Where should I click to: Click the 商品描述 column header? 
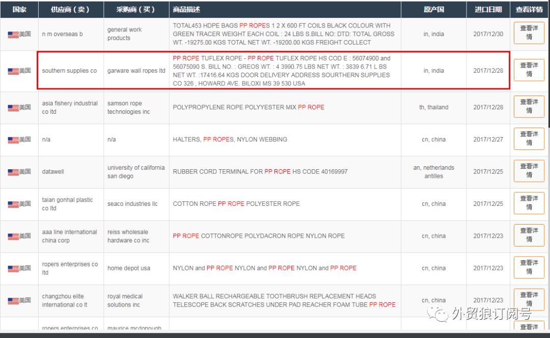click(285, 10)
